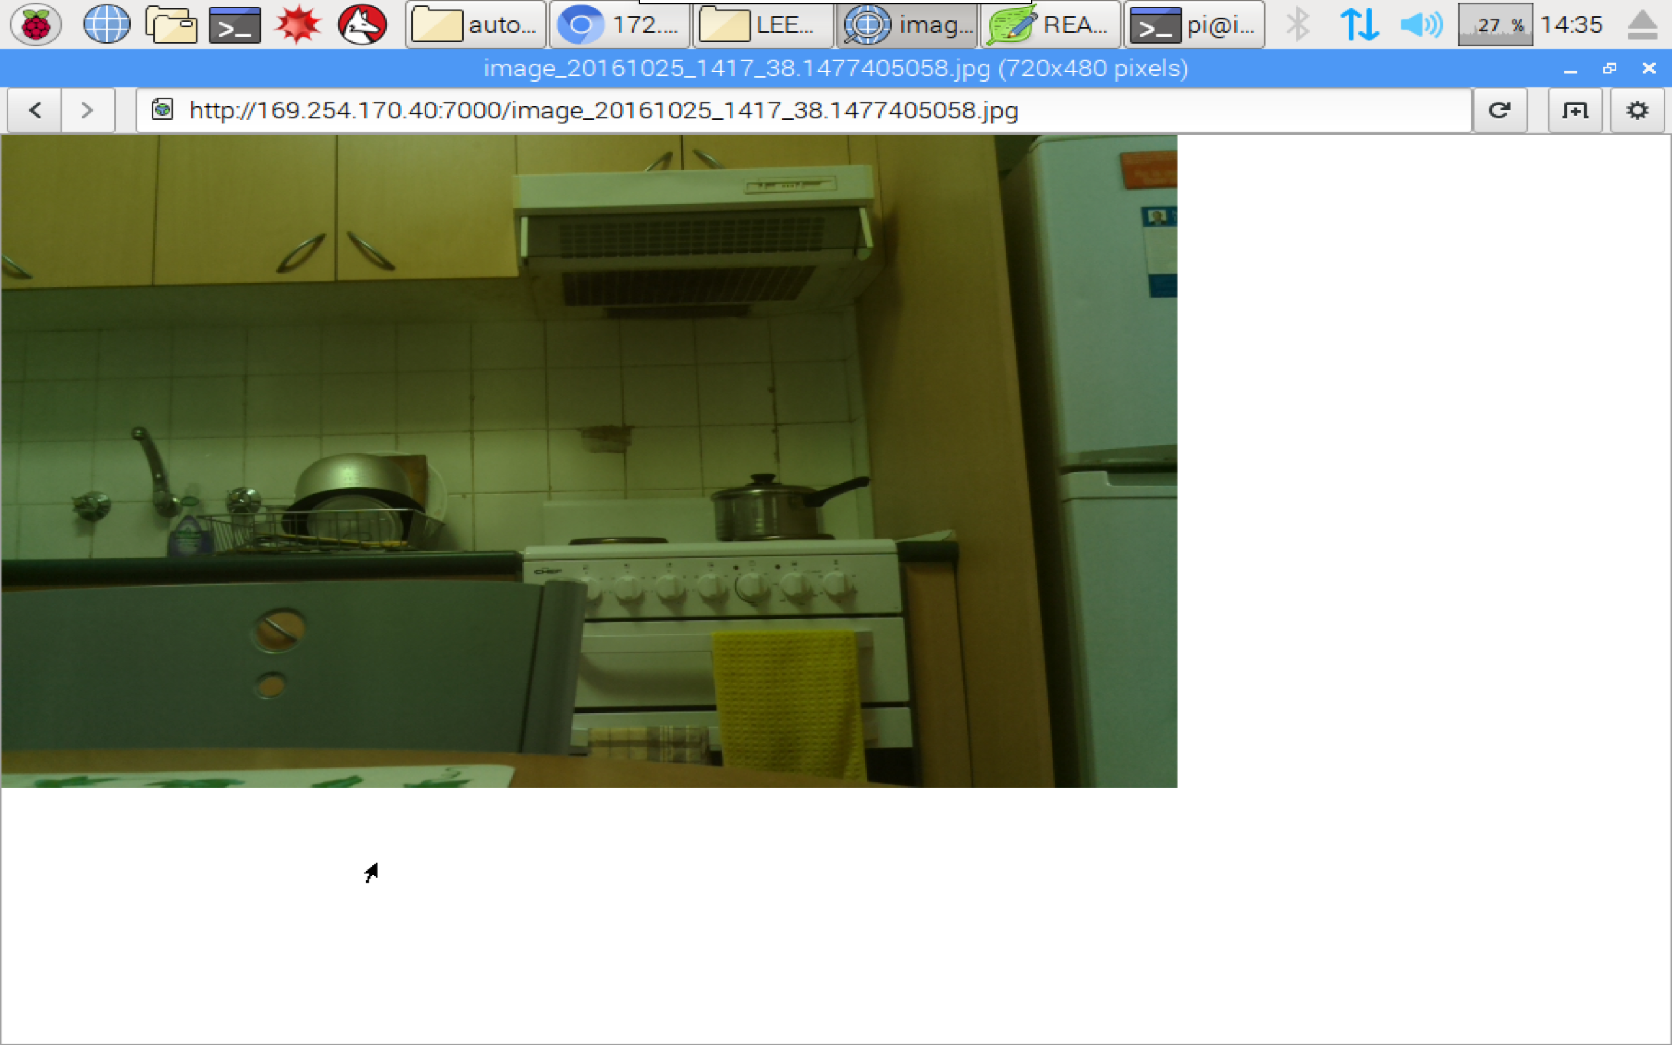Launch Mathematica from the taskbar

(x=297, y=24)
